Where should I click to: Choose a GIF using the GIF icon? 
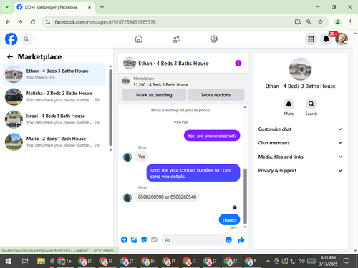pos(154,239)
